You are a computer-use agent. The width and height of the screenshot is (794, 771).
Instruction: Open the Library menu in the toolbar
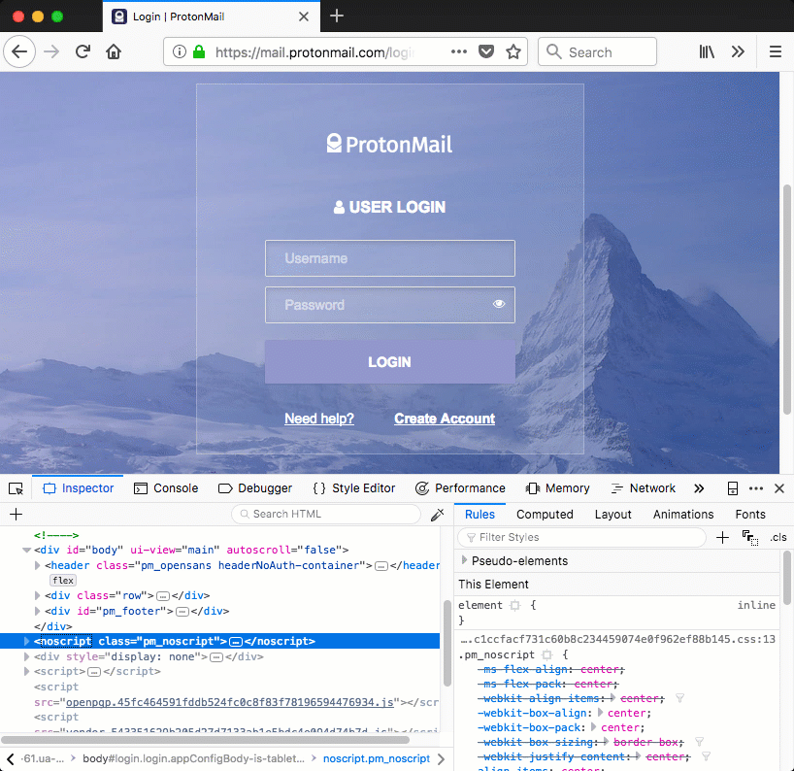click(x=707, y=51)
